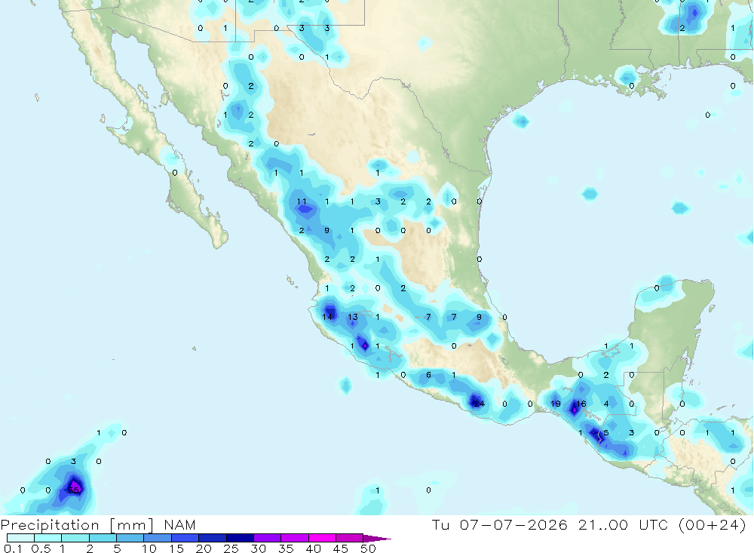This screenshot has height=553, width=754.
Task: Pick the 5–10 mm legend swatch
Action: pyautogui.click(x=130, y=538)
